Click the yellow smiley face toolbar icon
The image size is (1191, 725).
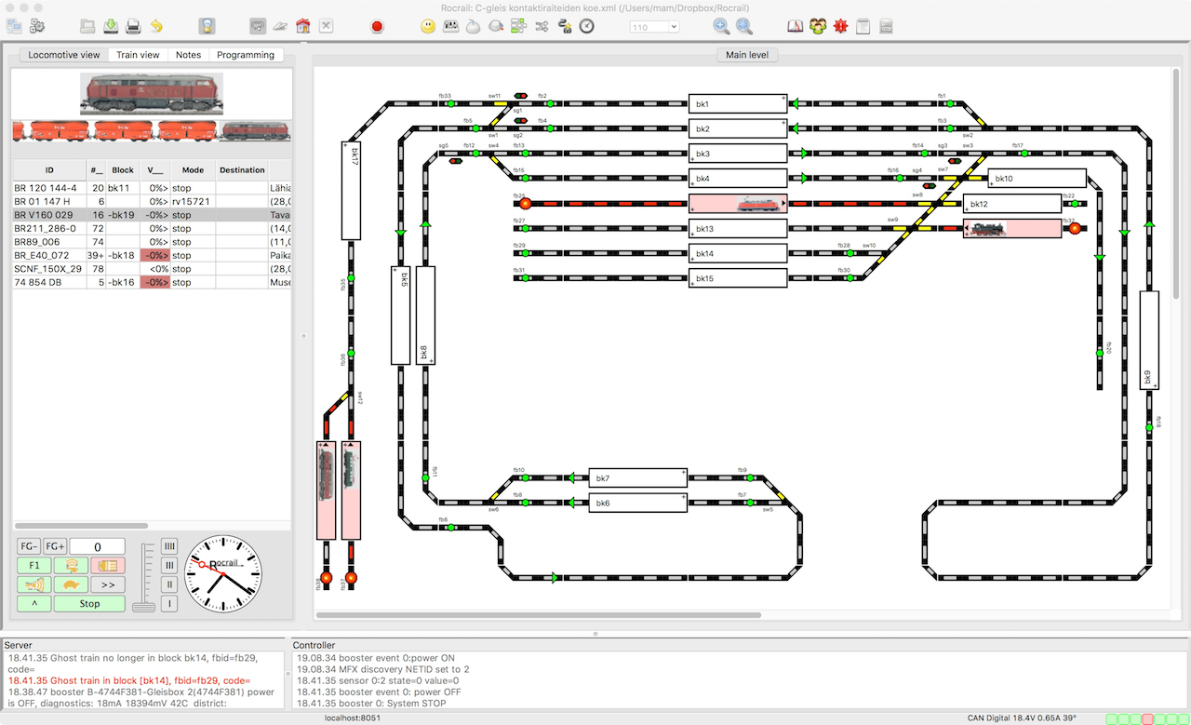point(428,26)
